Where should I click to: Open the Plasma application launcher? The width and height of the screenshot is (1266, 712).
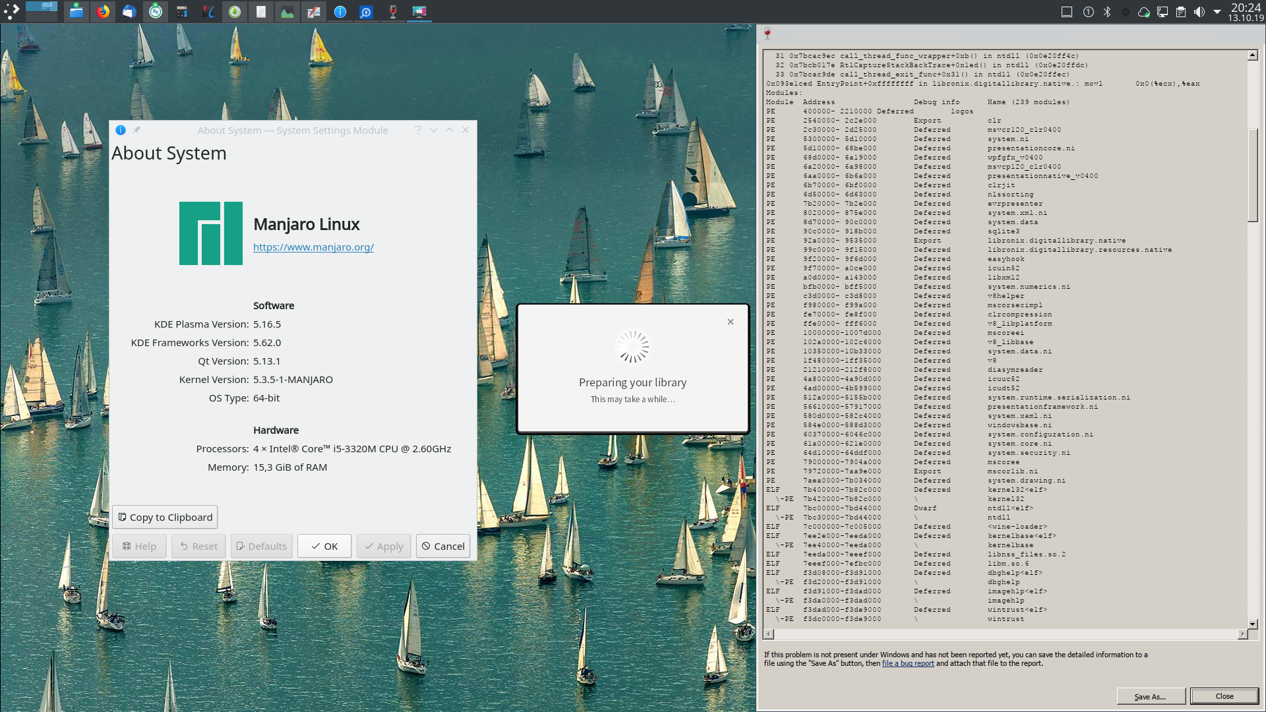pyautogui.click(x=11, y=11)
